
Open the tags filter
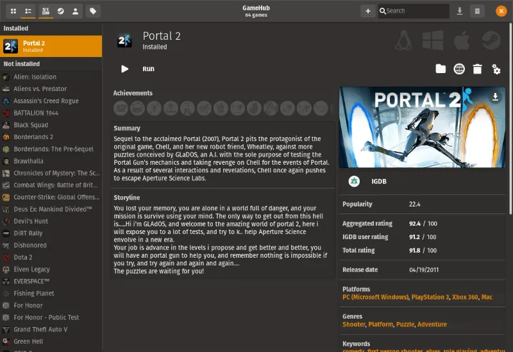click(x=93, y=11)
